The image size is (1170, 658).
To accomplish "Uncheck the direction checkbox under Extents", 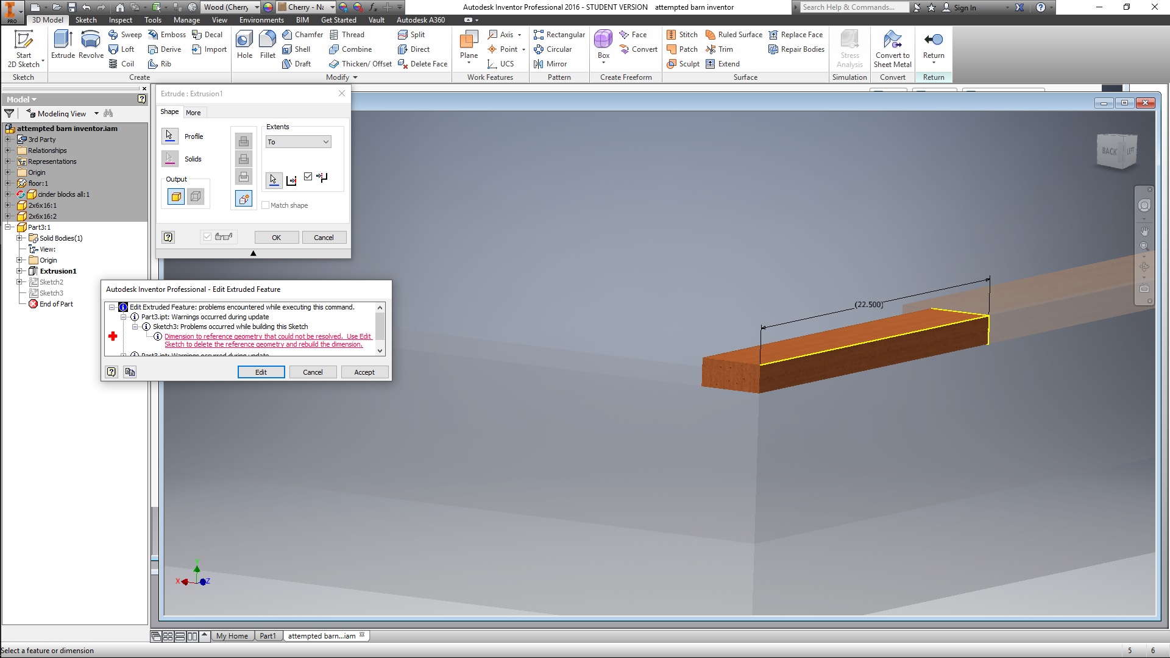I will [308, 176].
